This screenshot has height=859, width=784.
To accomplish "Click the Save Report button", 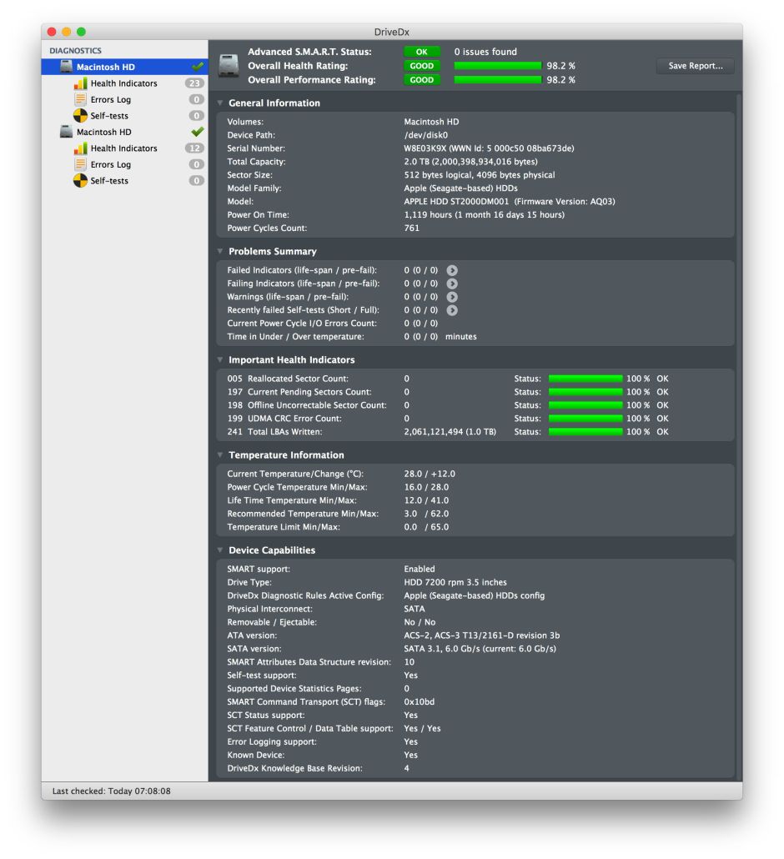I will point(695,65).
